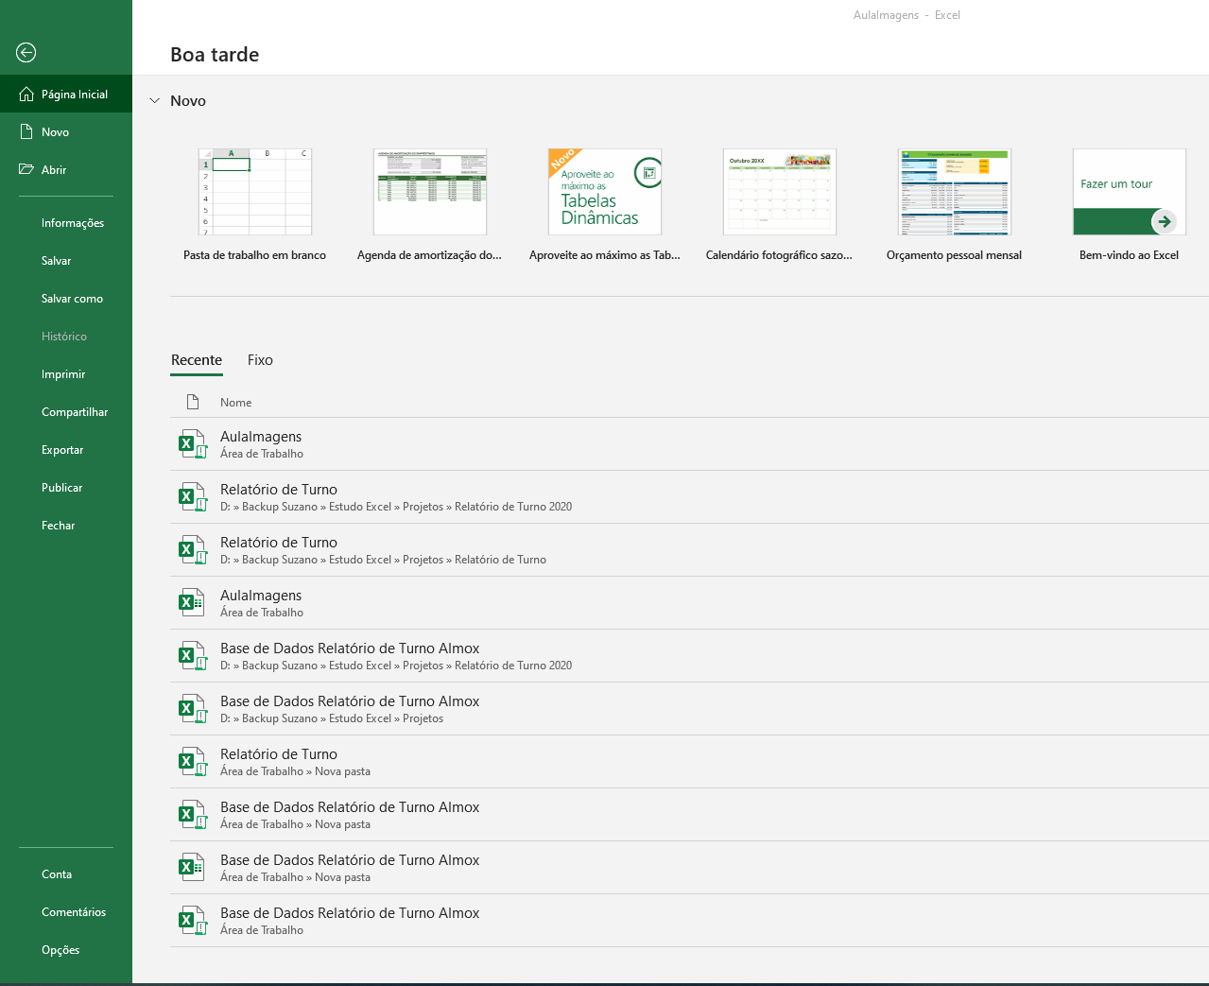1209x986 pixels.
Task: Open Calendário fotográfico sazonal template
Action: point(780,205)
